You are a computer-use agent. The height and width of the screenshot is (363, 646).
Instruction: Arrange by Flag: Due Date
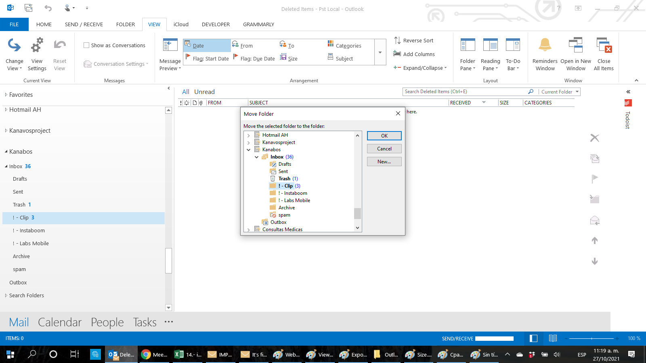pyautogui.click(x=254, y=58)
